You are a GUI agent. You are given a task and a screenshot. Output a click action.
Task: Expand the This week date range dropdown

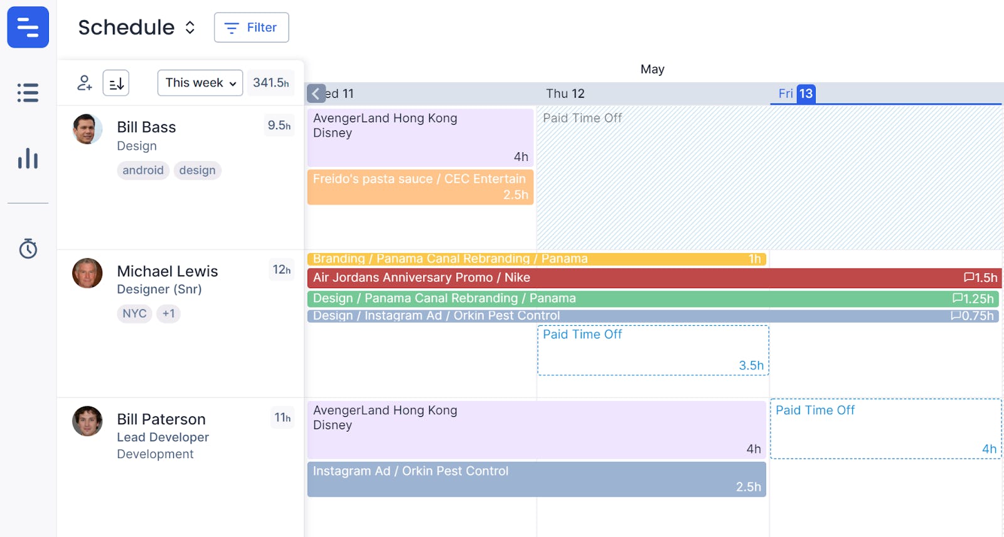click(x=200, y=82)
